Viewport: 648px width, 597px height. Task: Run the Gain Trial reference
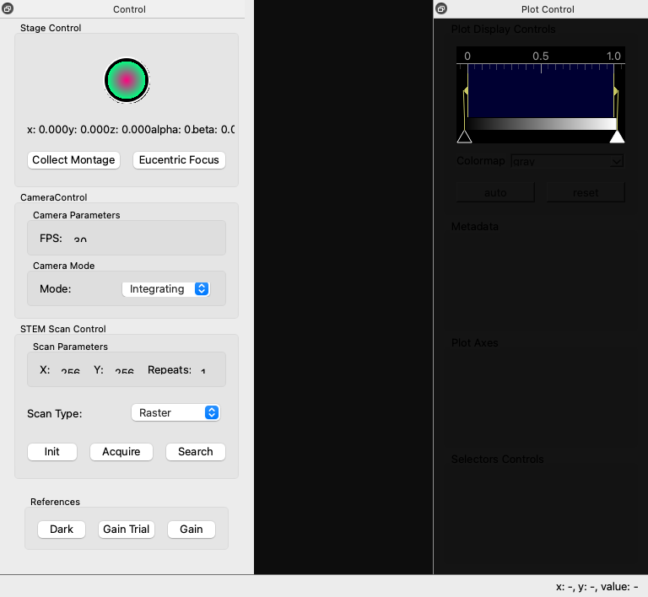tap(126, 529)
